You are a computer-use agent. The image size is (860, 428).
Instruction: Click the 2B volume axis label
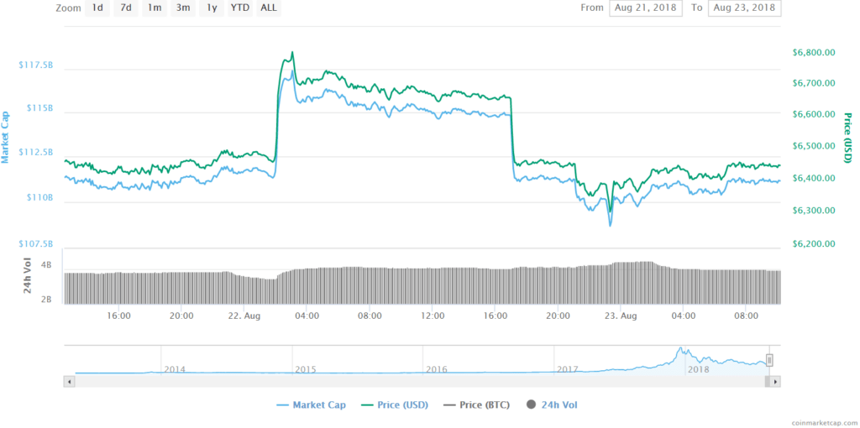pyautogui.click(x=47, y=300)
